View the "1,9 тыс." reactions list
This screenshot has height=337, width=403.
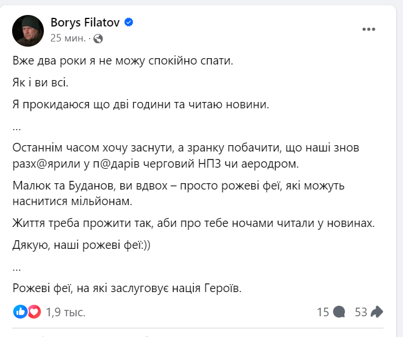pos(66,312)
